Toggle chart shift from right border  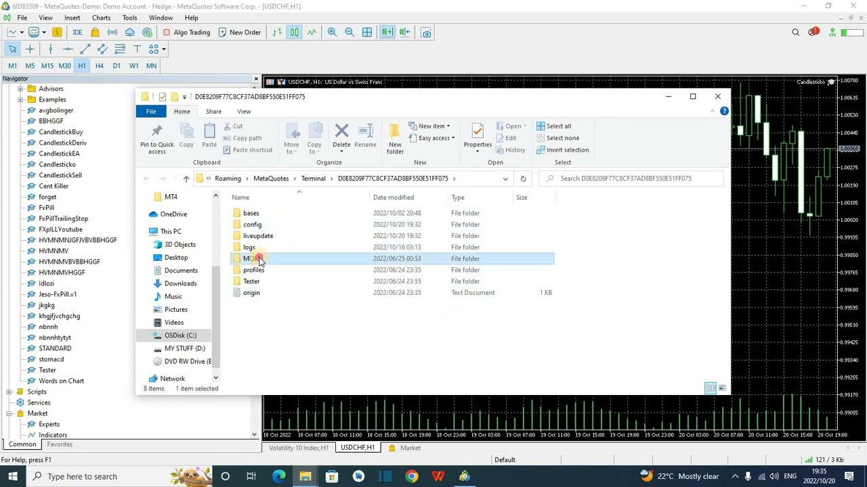pyautogui.click(x=404, y=32)
